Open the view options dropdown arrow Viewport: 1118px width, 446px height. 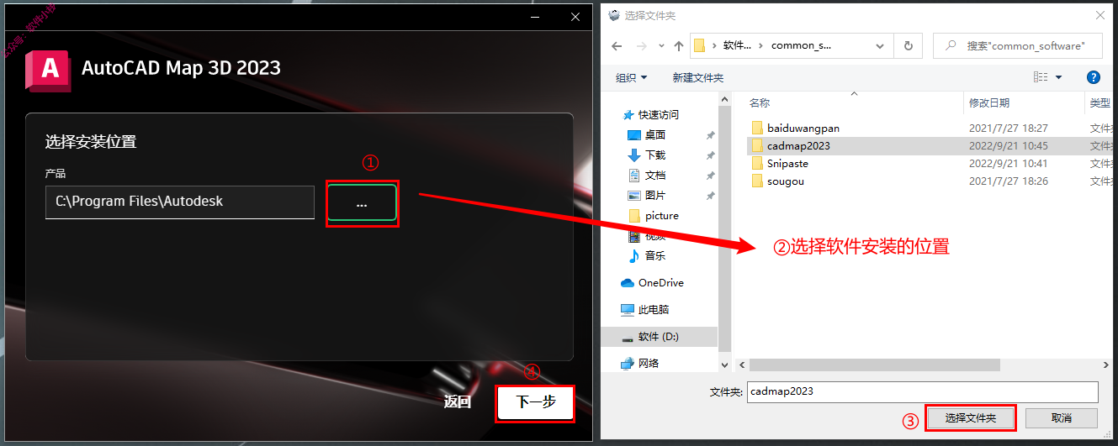point(1059,77)
